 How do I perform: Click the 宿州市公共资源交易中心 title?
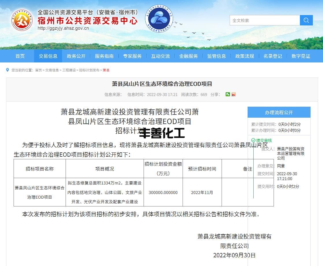pos(88,21)
